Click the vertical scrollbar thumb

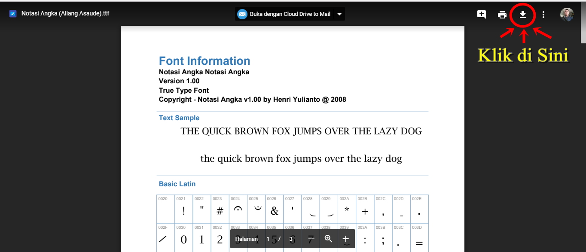click(x=583, y=22)
